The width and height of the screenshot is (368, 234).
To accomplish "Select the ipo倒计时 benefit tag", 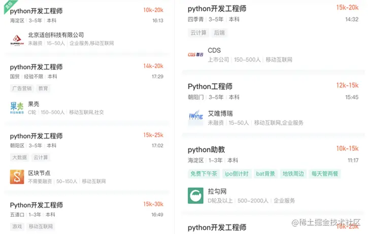I will pos(237,174).
